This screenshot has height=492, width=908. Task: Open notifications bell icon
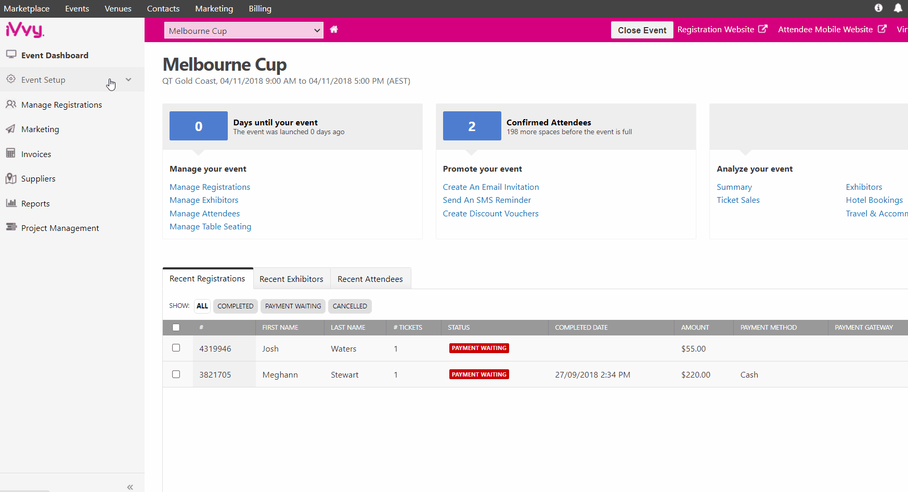(x=898, y=8)
